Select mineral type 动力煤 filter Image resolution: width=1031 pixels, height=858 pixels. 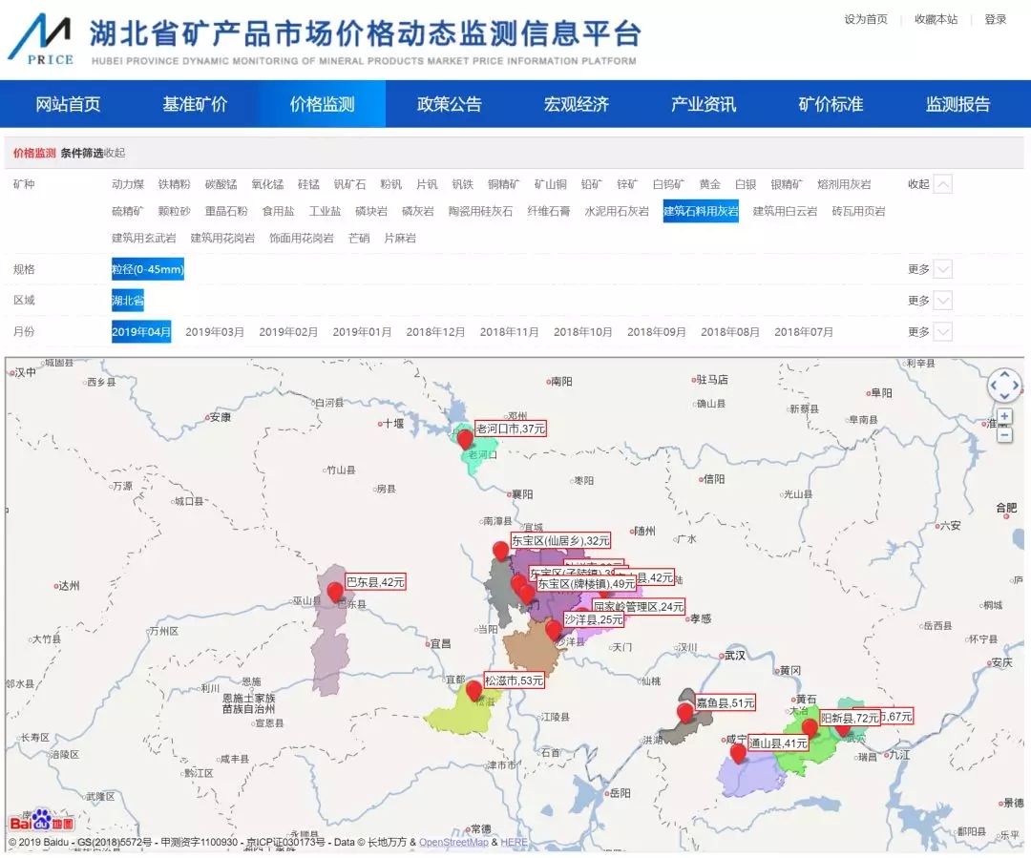pyautogui.click(x=128, y=184)
